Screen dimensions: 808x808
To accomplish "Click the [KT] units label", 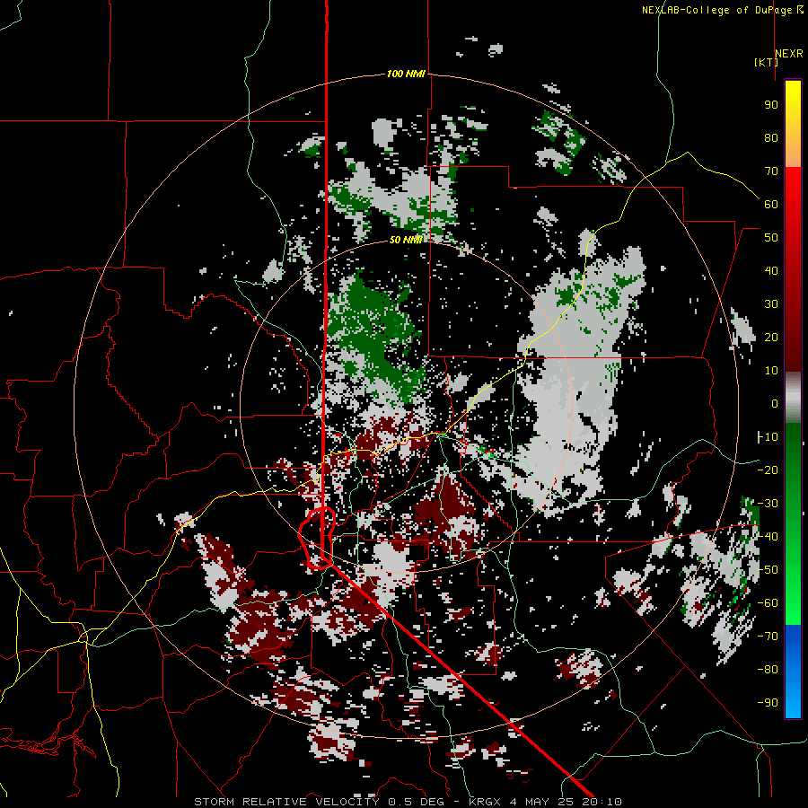I will (766, 62).
